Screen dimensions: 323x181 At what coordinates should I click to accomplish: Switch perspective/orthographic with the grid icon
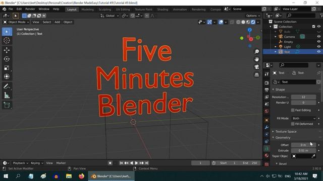[x=257, y=75]
